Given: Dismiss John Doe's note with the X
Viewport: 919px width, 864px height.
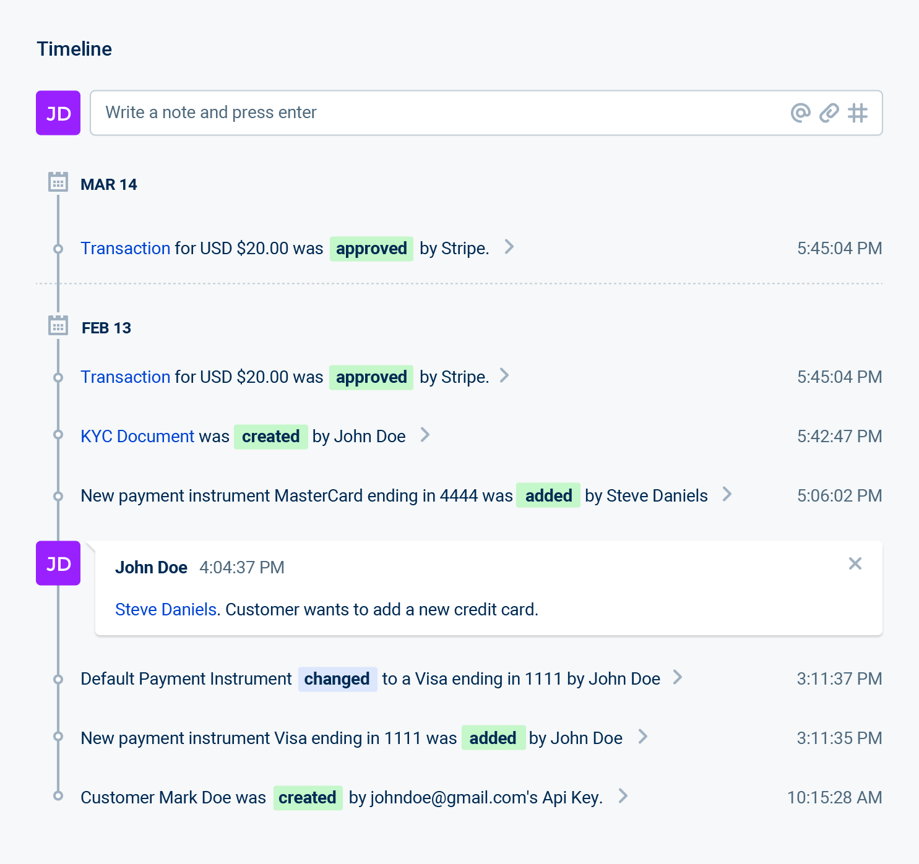Looking at the screenshot, I should coord(855,563).
